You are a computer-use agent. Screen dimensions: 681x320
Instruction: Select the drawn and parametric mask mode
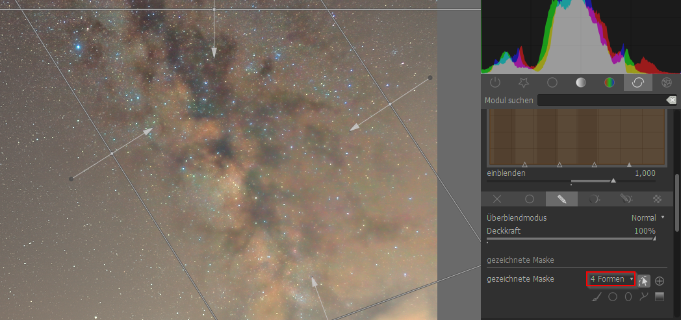click(x=625, y=199)
